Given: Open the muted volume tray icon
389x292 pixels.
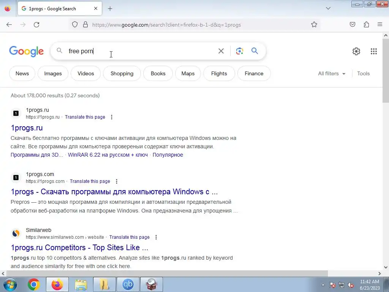Looking at the screenshot, I should [x=351, y=285].
